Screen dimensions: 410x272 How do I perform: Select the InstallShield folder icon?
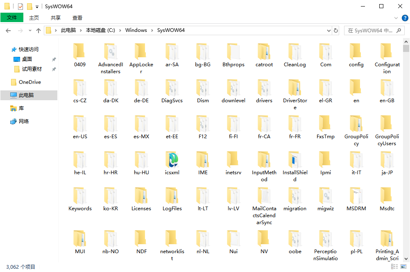[x=295, y=160]
